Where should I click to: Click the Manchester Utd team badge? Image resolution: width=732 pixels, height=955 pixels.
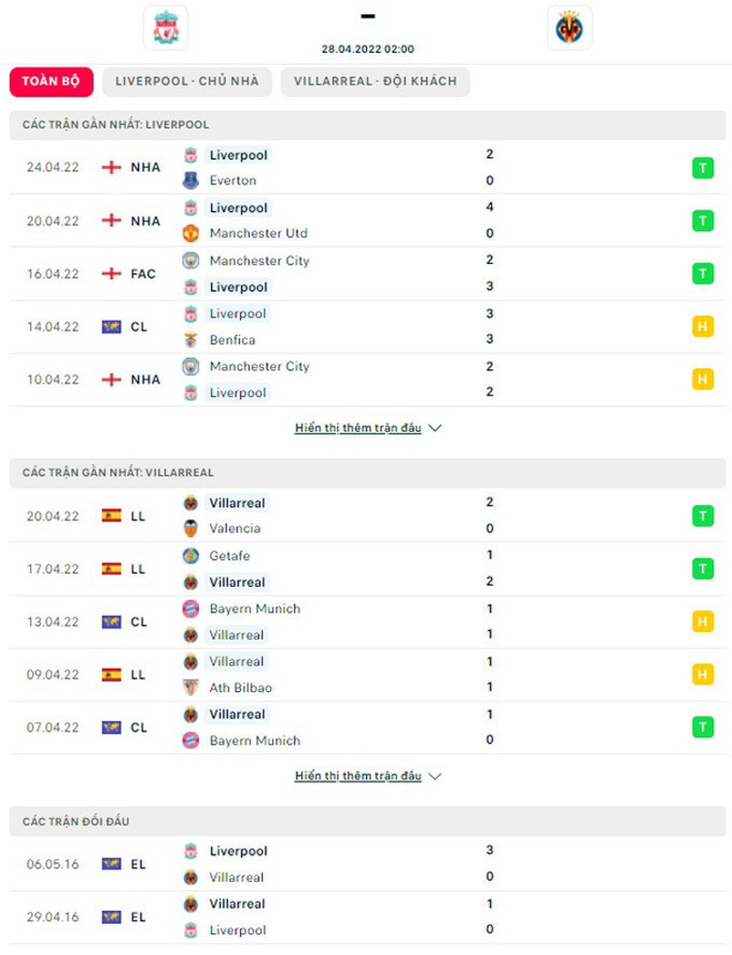point(191,233)
